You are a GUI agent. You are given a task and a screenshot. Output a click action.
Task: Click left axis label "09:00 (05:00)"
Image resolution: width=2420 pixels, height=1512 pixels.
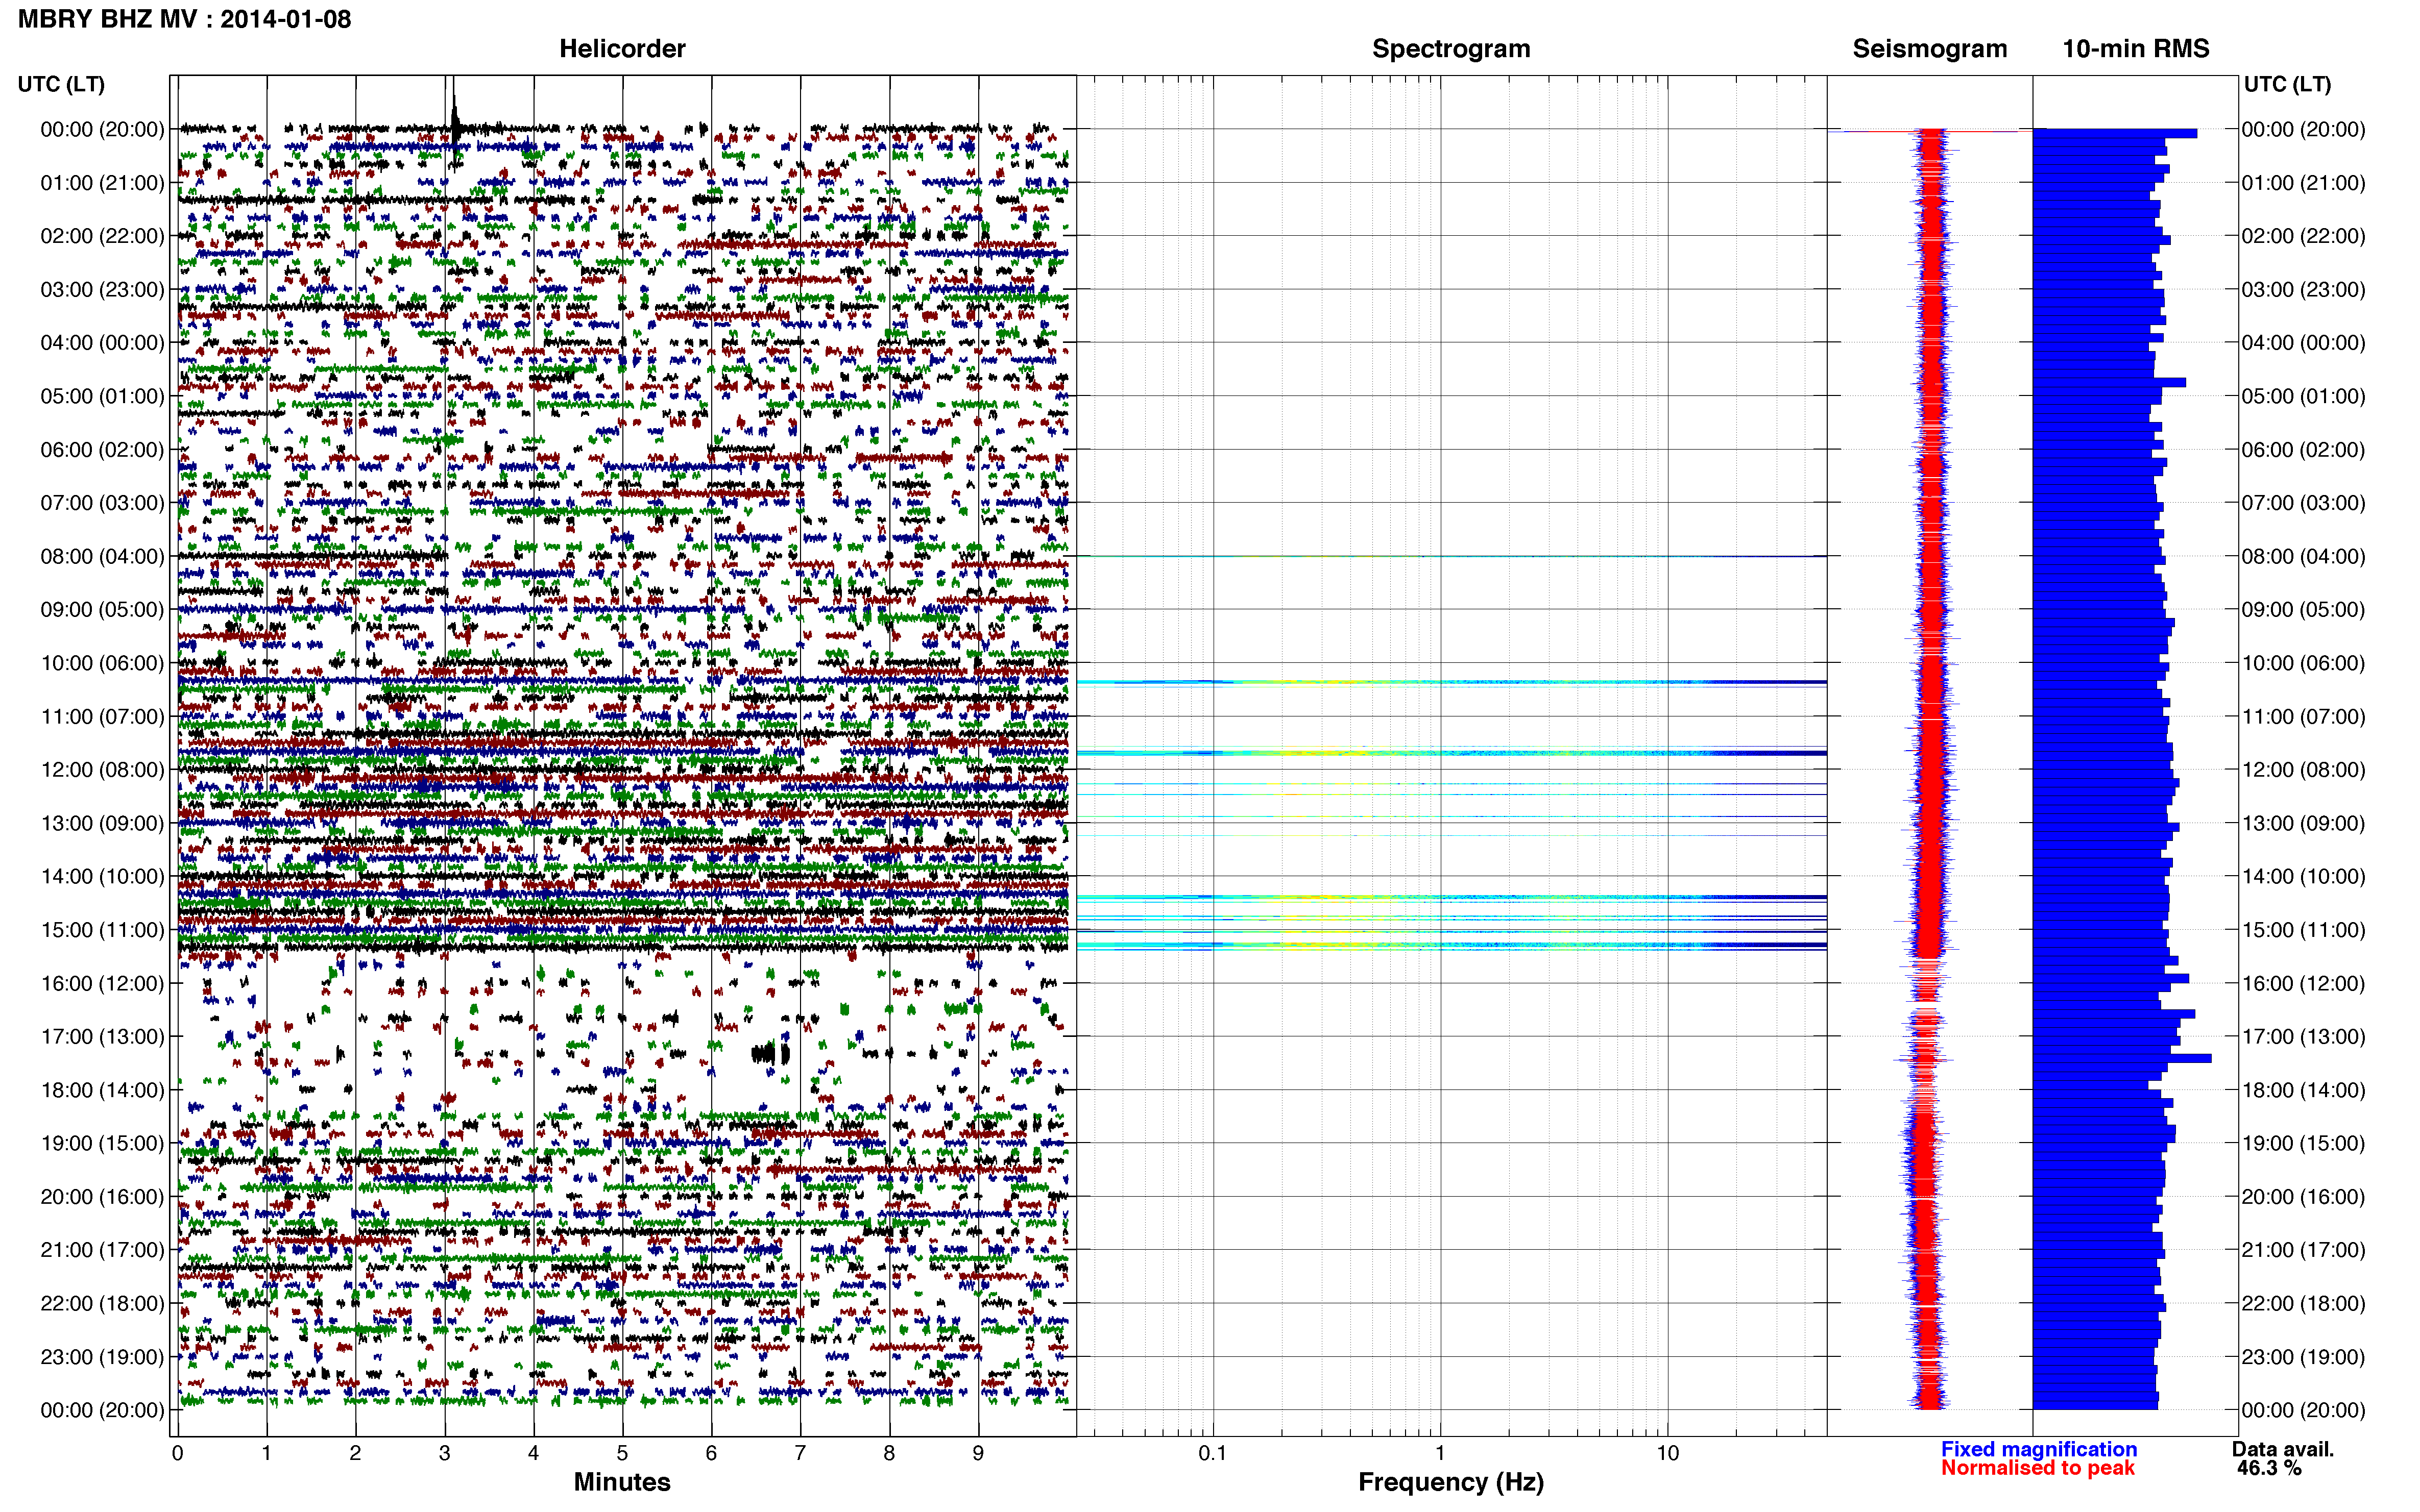point(102,610)
